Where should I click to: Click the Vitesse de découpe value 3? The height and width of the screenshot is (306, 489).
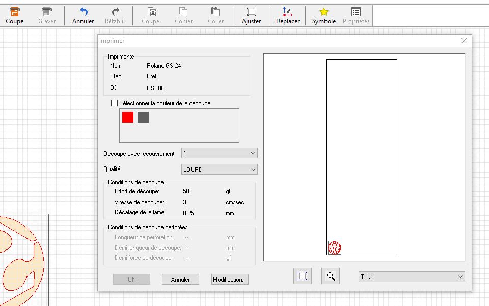[x=184, y=202]
